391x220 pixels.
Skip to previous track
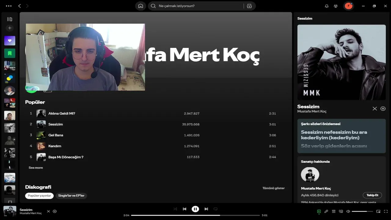click(185, 209)
